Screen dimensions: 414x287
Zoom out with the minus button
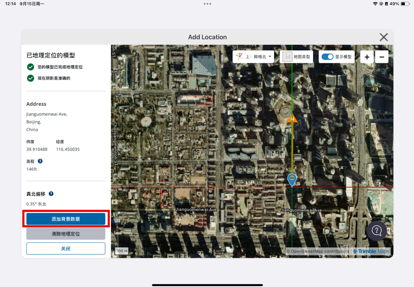tap(381, 57)
